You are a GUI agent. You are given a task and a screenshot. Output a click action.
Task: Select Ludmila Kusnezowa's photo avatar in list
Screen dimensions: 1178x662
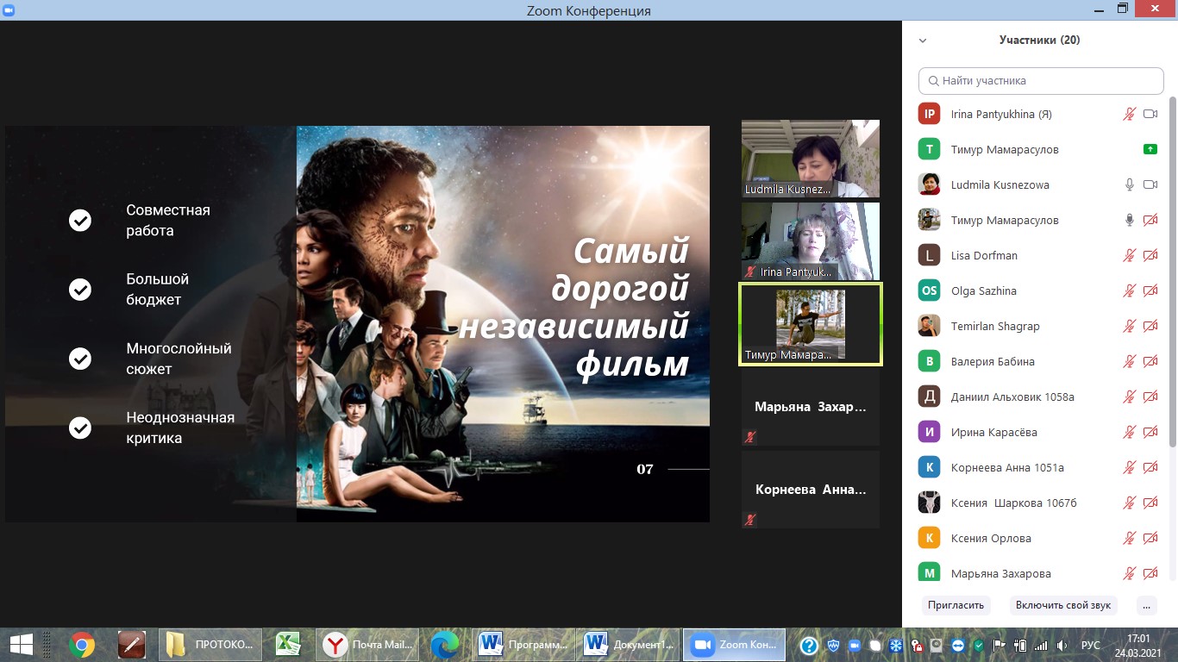[929, 184]
